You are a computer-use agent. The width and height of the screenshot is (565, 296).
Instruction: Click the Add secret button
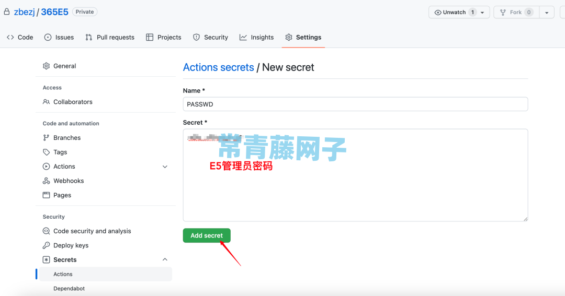(x=207, y=235)
